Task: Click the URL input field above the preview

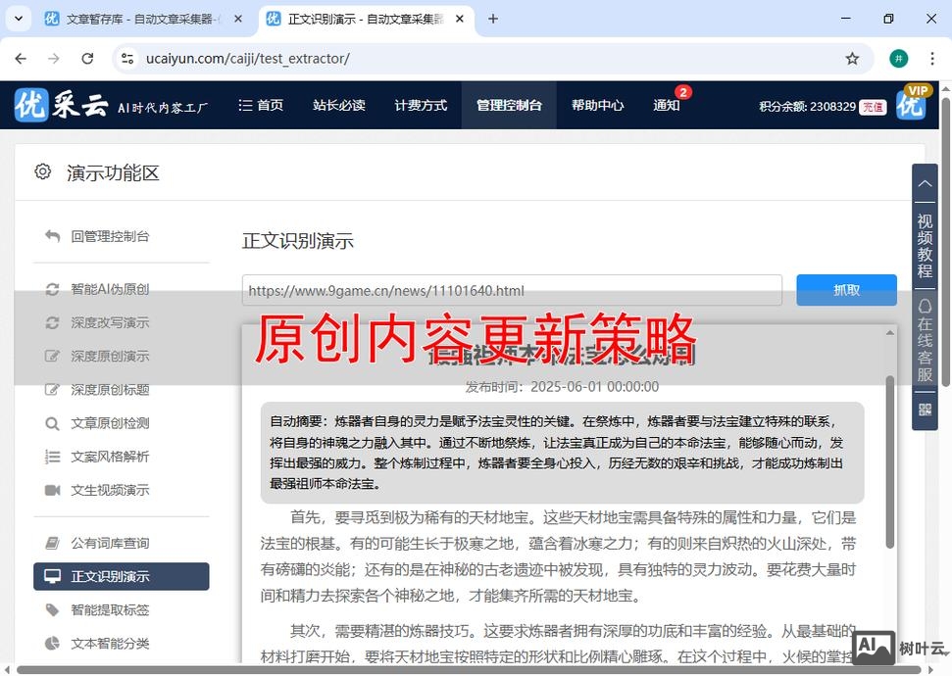Action: click(x=510, y=289)
